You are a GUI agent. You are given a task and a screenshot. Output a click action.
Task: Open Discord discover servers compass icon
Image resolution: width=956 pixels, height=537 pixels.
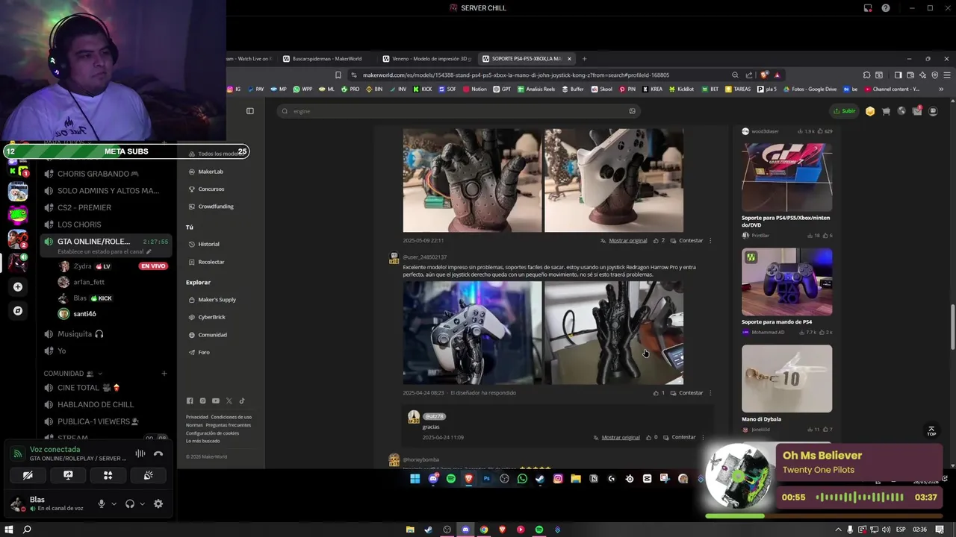18,310
